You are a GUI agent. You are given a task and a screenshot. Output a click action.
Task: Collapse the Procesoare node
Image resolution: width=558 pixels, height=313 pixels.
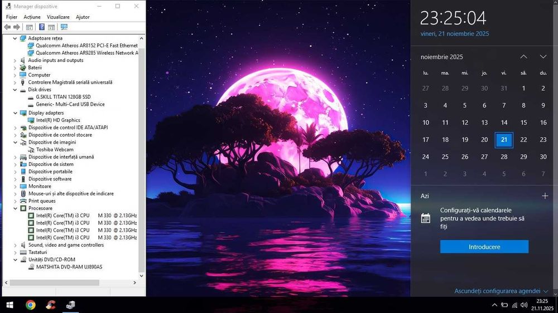pos(15,208)
